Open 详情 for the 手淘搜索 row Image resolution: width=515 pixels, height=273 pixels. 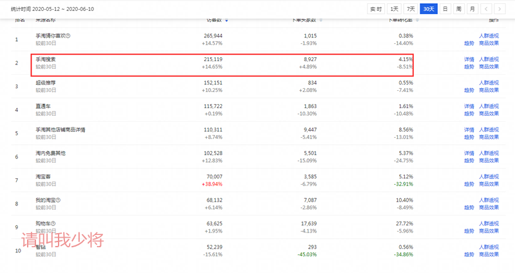tap(469, 59)
